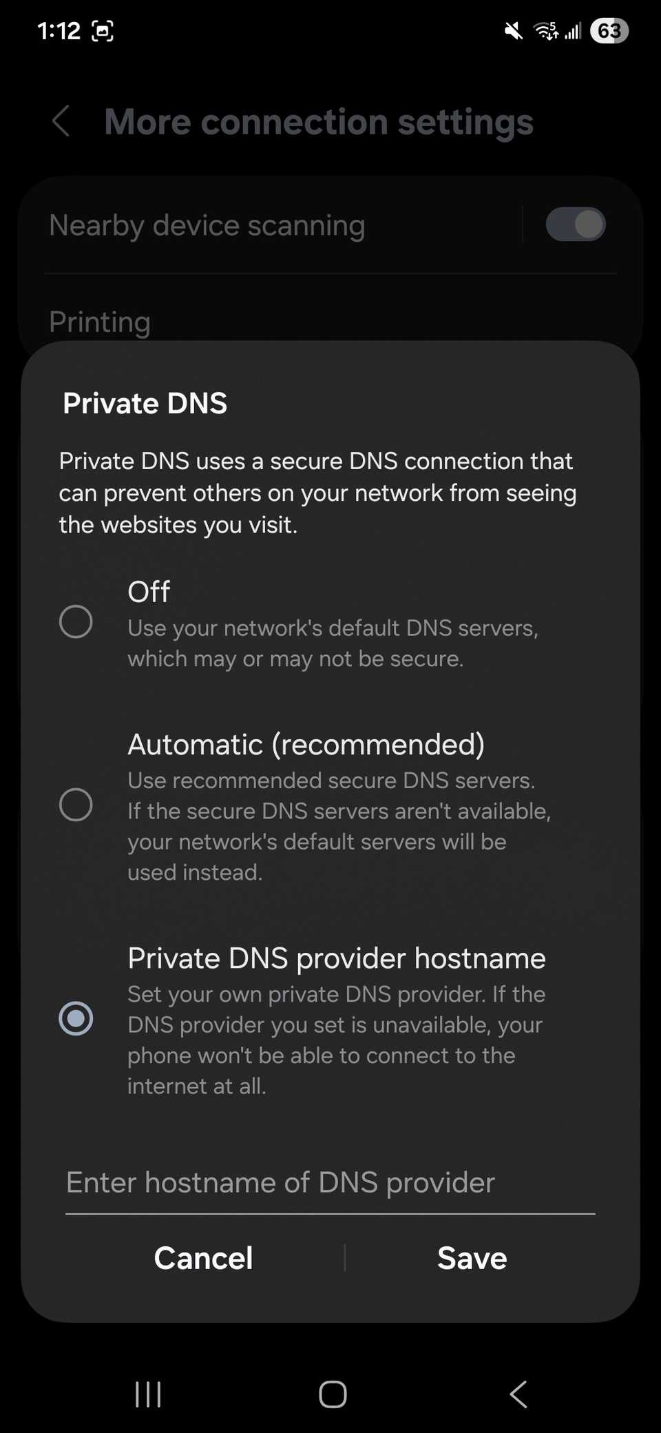Toggle off Nearby device scanning

coord(576,225)
